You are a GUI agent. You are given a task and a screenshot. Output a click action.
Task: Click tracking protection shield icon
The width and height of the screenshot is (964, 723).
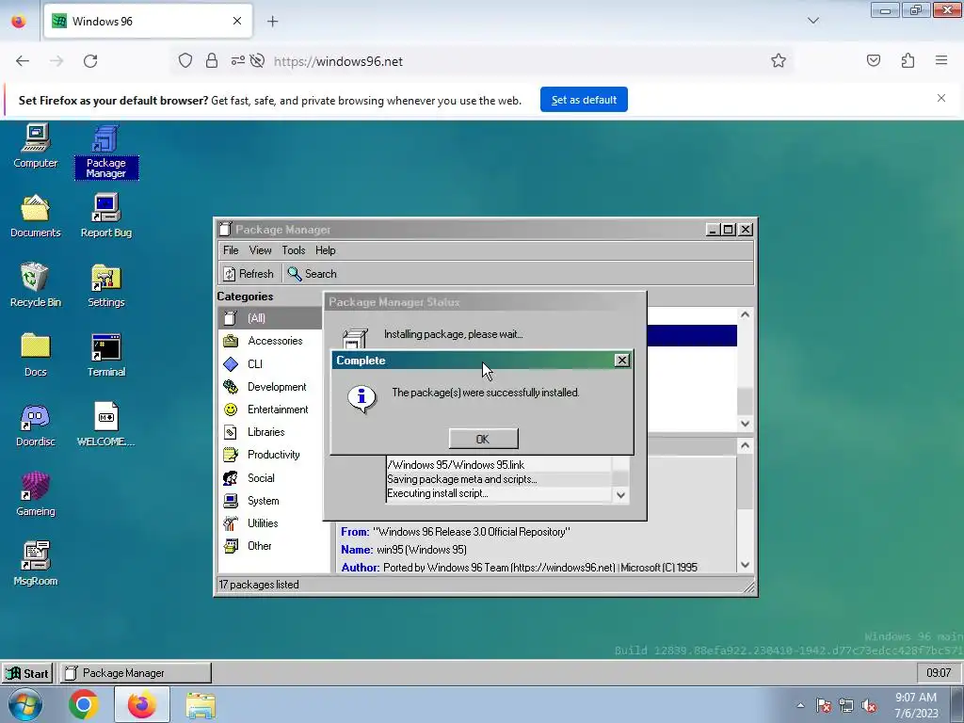pos(185,61)
